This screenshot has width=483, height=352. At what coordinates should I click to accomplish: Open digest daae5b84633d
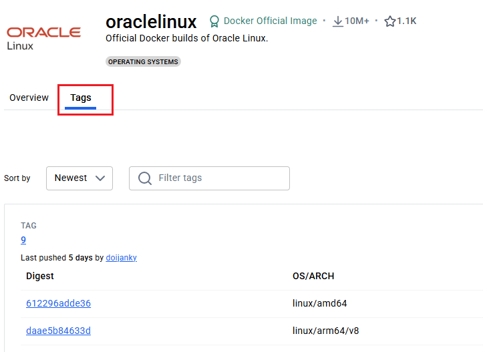[x=59, y=331]
